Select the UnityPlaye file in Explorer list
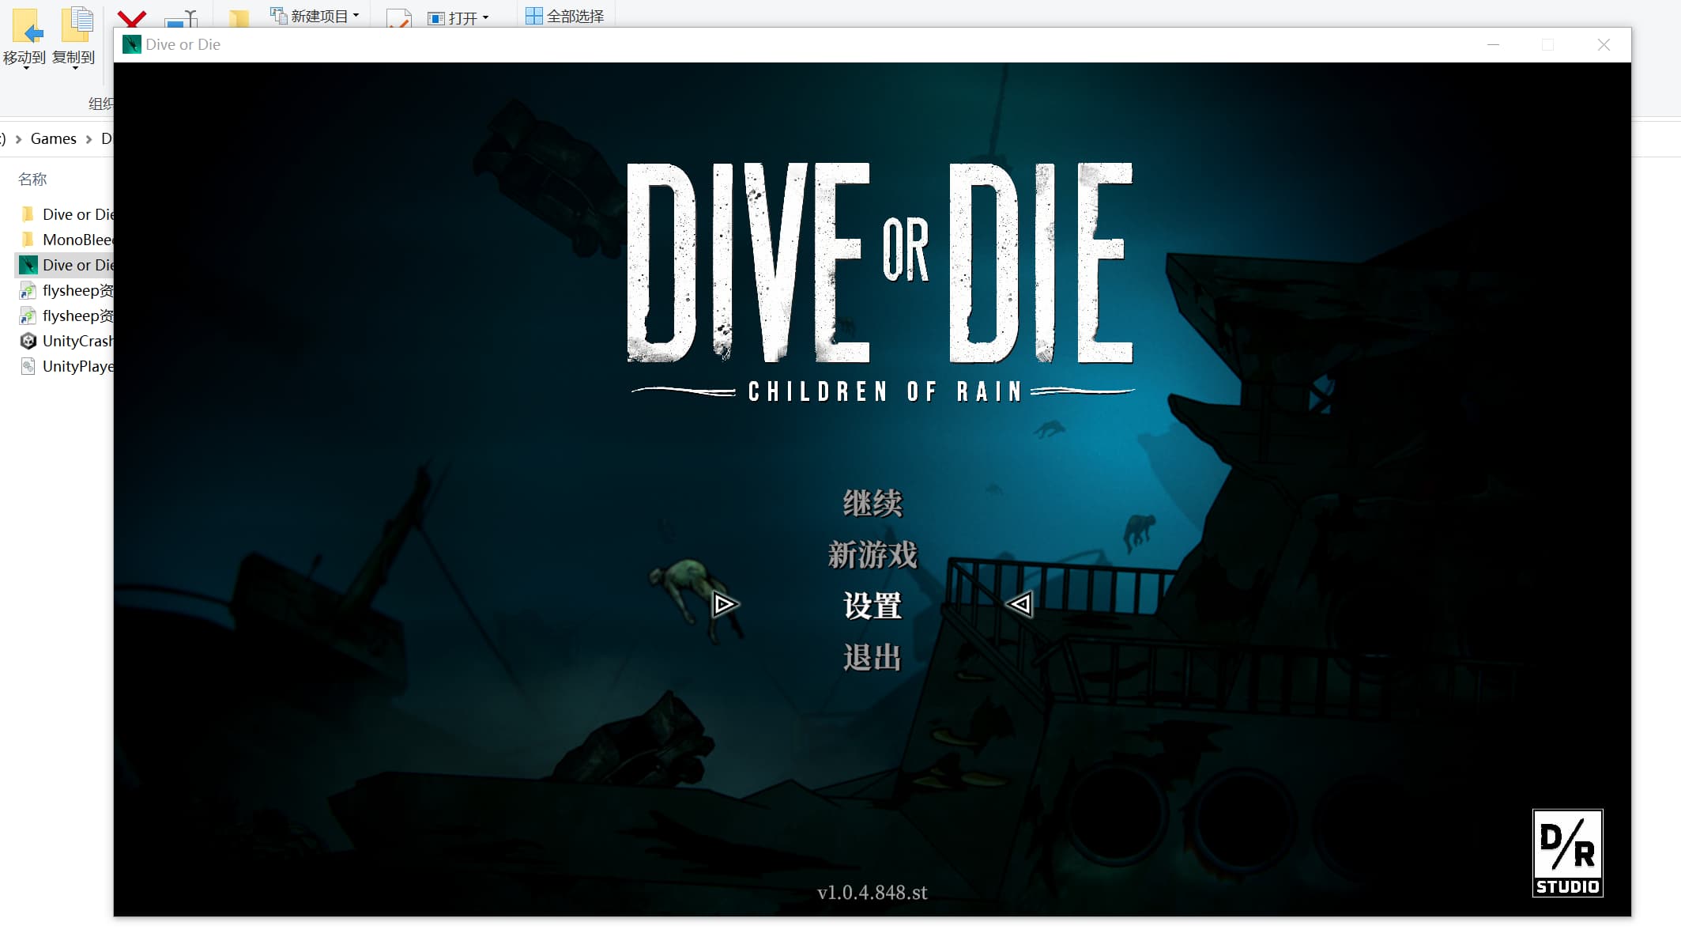 [66, 366]
